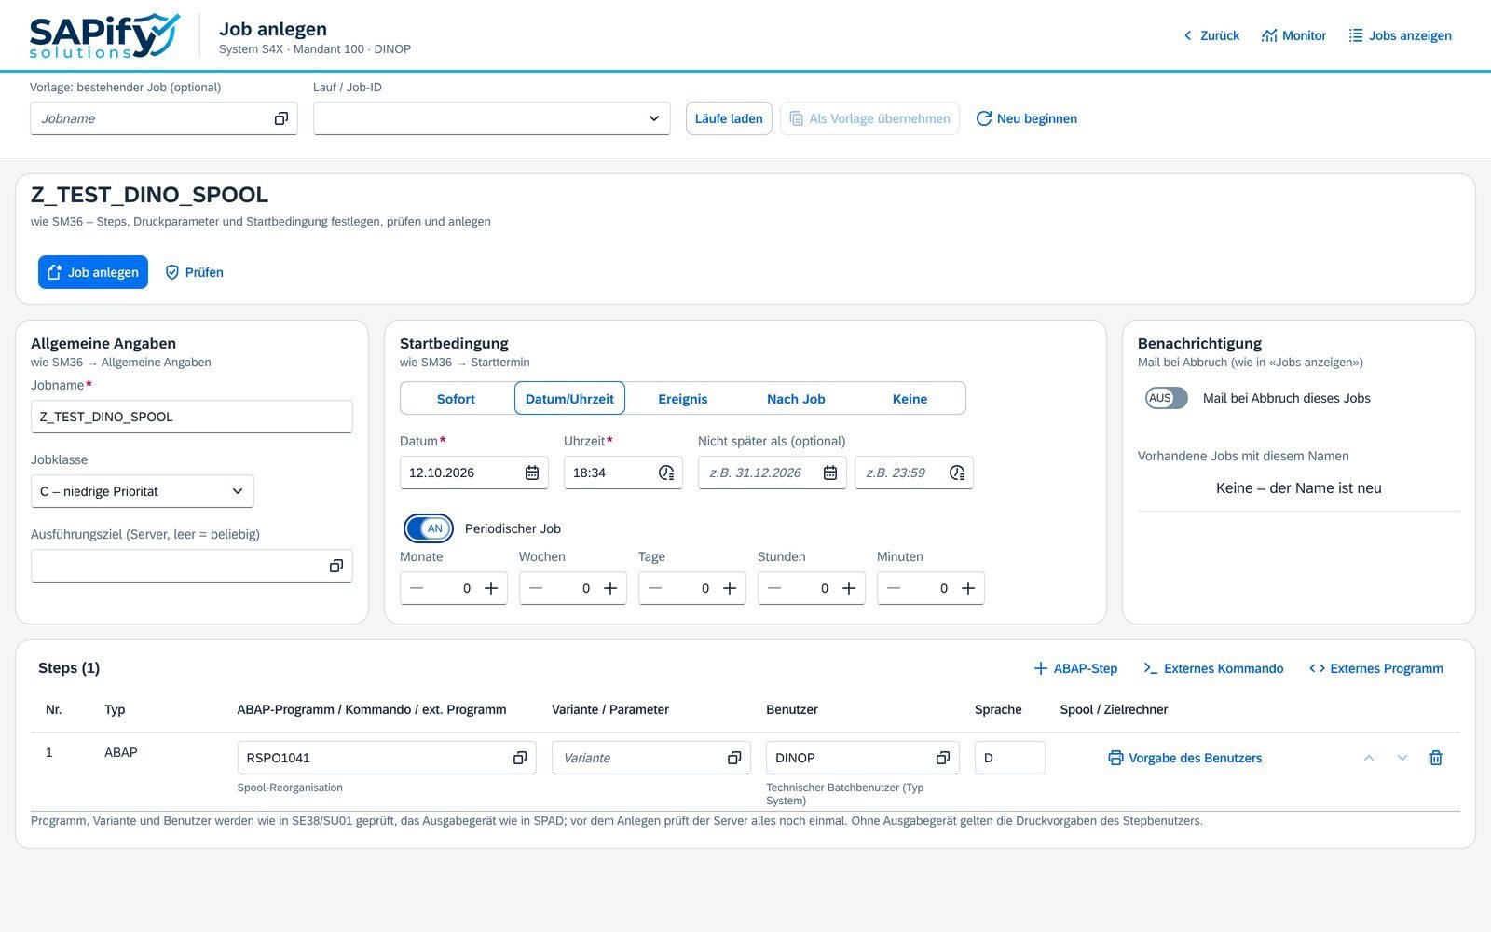
Task: Go back via Zurück link
Action: point(1211,35)
